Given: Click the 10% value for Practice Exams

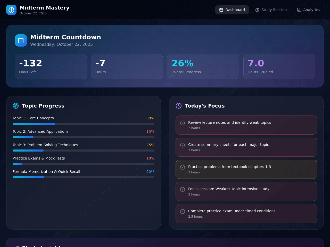Looking at the screenshot, I should click(150, 158).
